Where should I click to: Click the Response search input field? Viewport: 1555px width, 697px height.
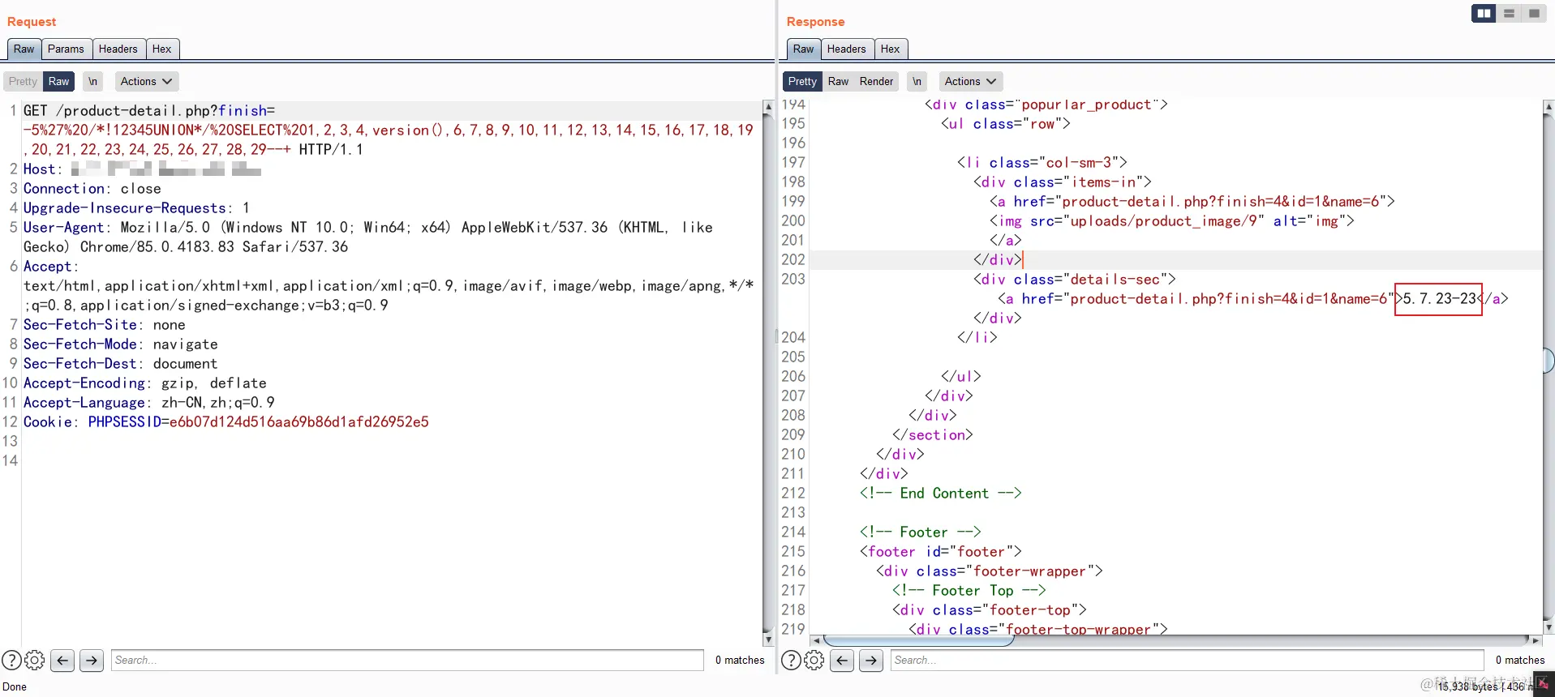pyautogui.click(x=1188, y=661)
